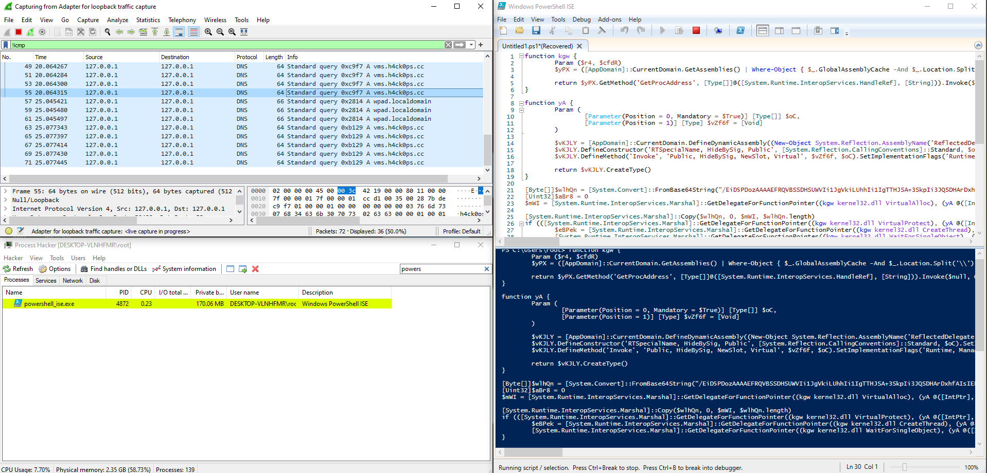Open the display filter history dropdown
This screenshot has width=987, height=473.
pos(471,45)
